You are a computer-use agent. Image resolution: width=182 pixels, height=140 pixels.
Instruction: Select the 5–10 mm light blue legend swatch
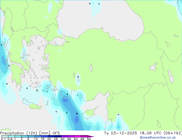[x=32, y=136]
